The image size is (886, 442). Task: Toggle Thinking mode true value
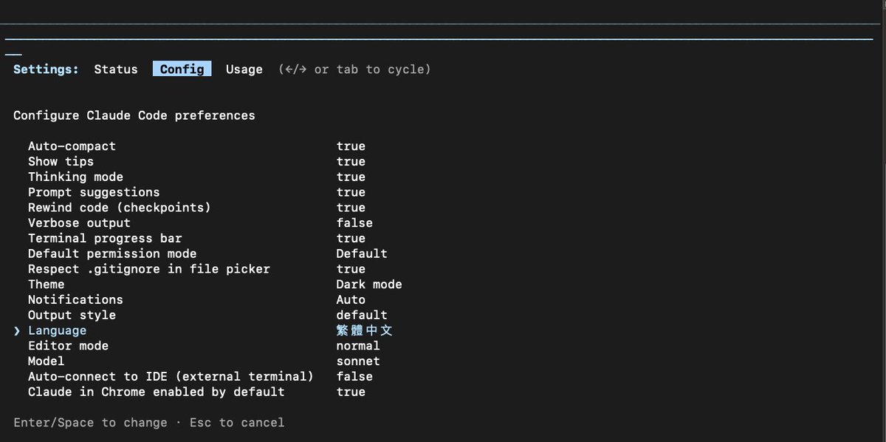click(351, 177)
